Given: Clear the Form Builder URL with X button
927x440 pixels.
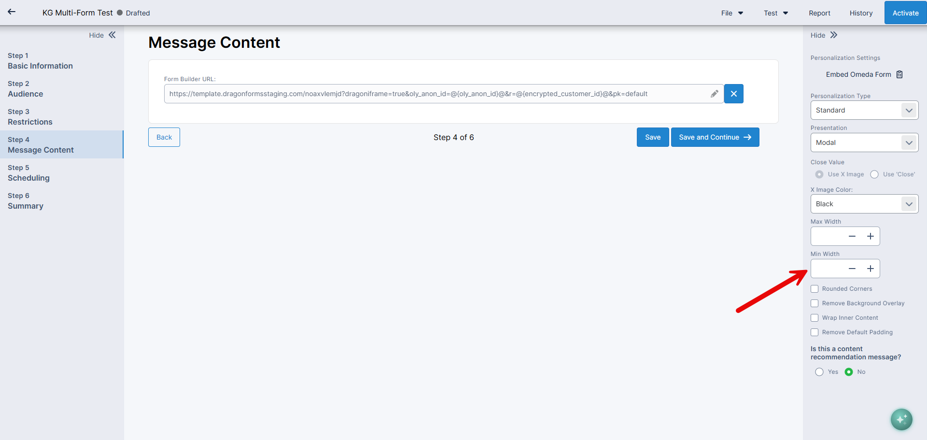Looking at the screenshot, I should coord(733,94).
